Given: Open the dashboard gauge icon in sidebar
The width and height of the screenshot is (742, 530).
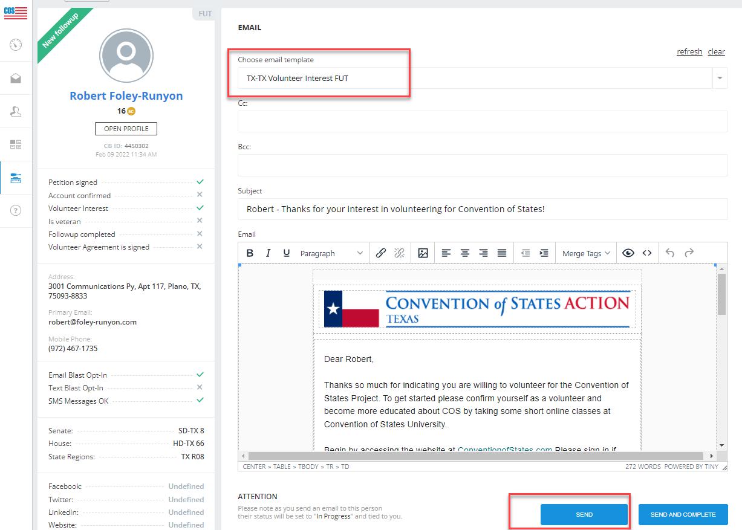Looking at the screenshot, I should (16, 45).
